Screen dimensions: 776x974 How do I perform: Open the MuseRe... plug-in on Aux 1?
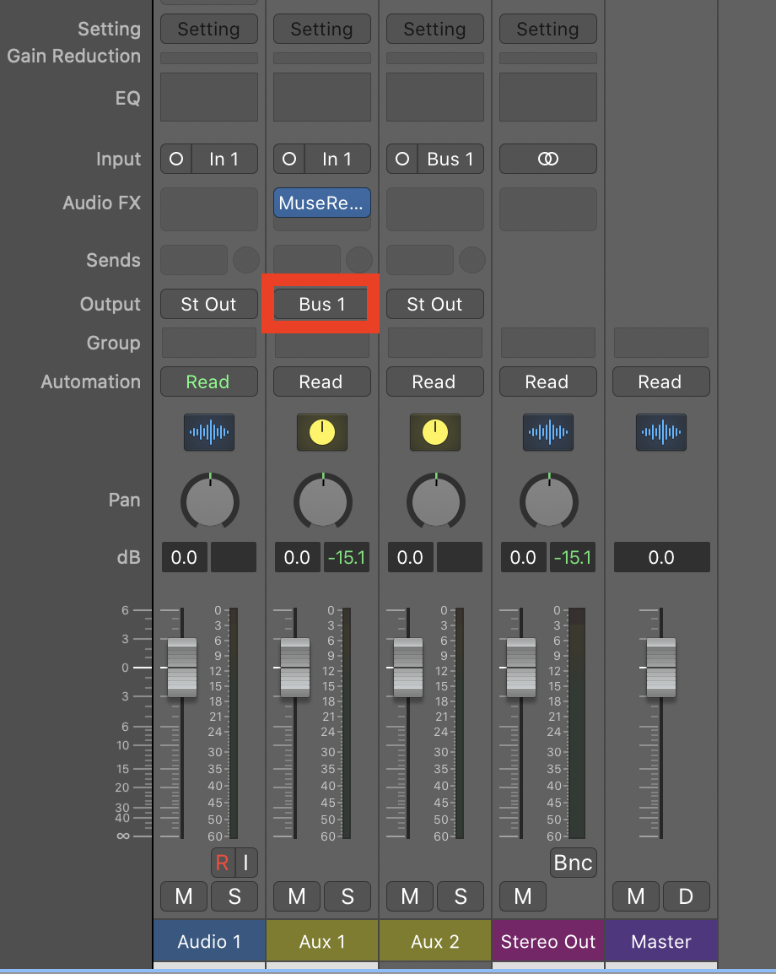(x=322, y=203)
